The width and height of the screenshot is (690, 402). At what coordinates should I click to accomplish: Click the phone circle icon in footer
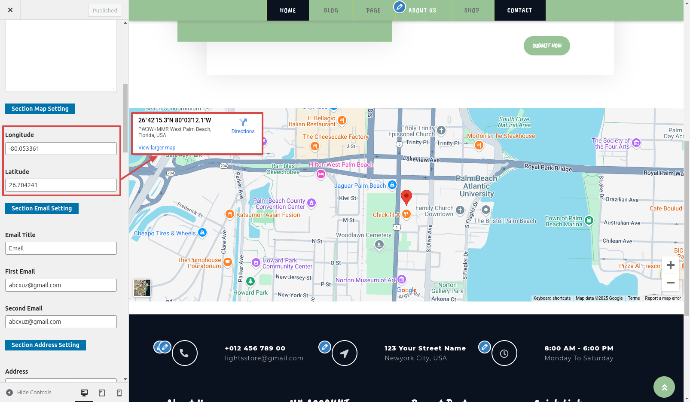click(x=185, y=353)
